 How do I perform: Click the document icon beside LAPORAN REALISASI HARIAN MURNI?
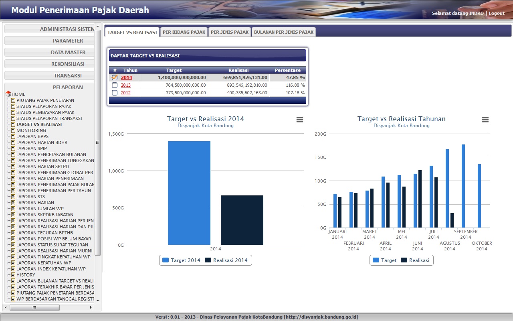tap(13, 251)
